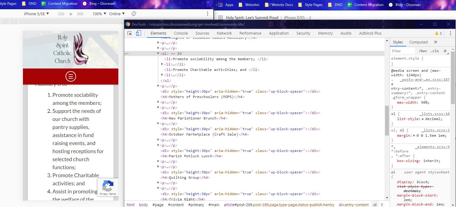Open the Online network throttling dropdown
456x207 pixels.
point(117,14)
